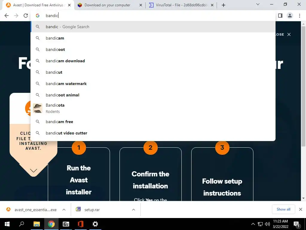
Task: Open Windows taskbar search
Action: coord(22,224)
